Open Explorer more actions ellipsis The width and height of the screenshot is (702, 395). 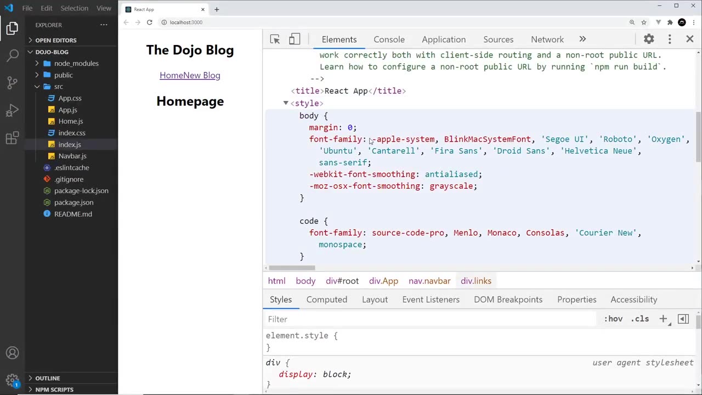(x=104, y=25)
